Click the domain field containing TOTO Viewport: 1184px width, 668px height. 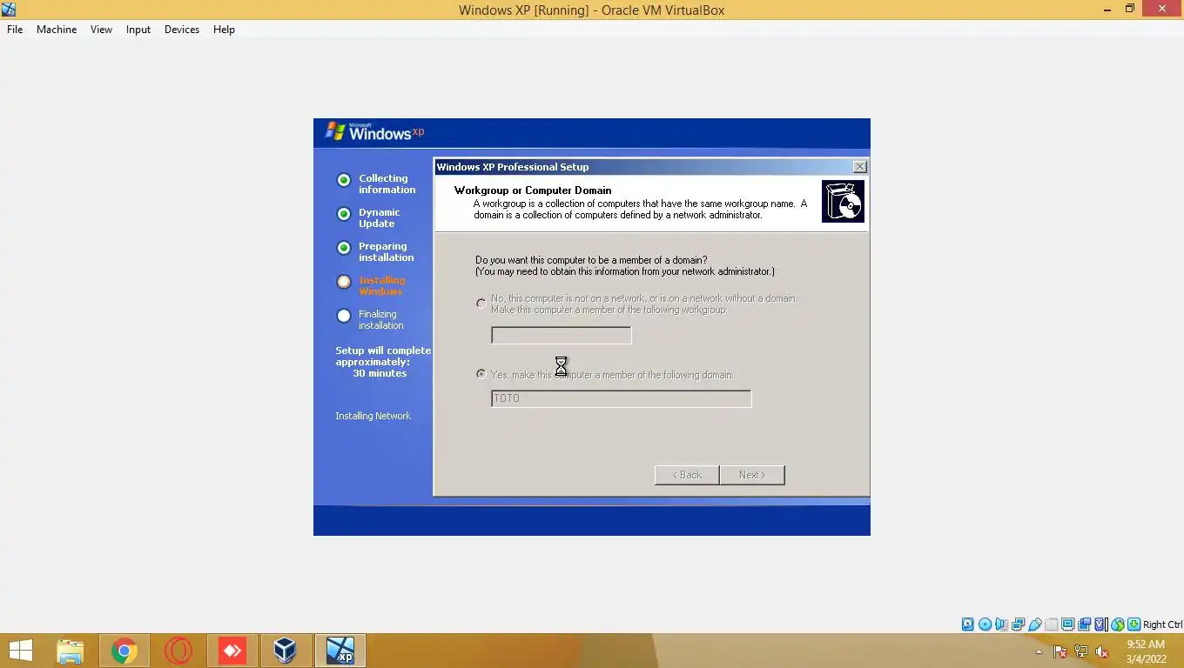(x=621, y=398)
